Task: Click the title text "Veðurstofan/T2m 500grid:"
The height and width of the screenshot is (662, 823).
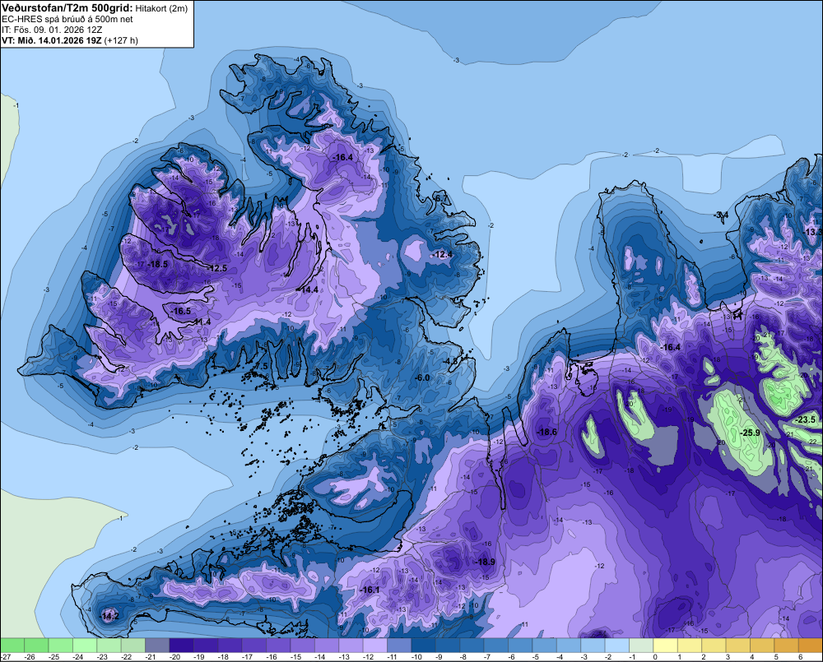Action: pos(67,8)
